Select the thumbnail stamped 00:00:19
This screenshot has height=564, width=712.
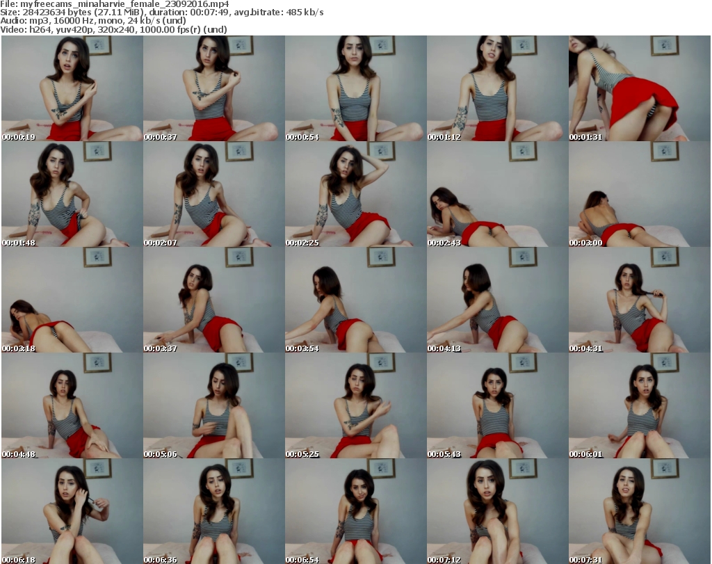click(x=72, y=88)
